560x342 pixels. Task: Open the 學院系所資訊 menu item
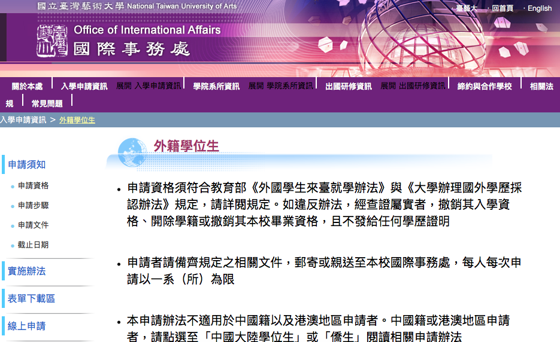pos(216,86)
